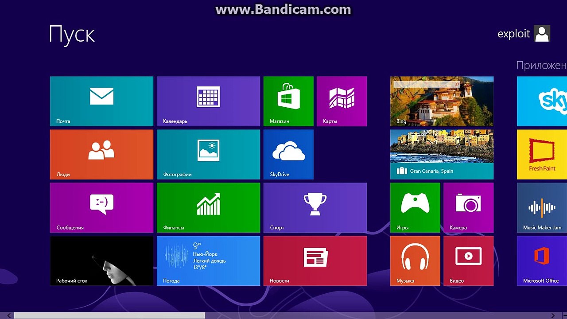Open the Почта mail tile
The width and height of the screenshot is (567, 319).
[x=101, y=101]
